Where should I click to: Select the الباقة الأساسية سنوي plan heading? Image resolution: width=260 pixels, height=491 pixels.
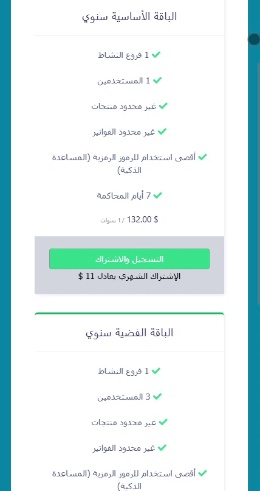[x=129, y=16]
